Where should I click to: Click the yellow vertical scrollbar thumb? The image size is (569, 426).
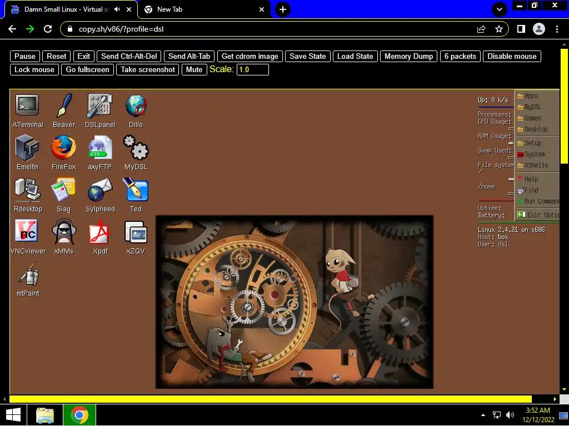564,106
